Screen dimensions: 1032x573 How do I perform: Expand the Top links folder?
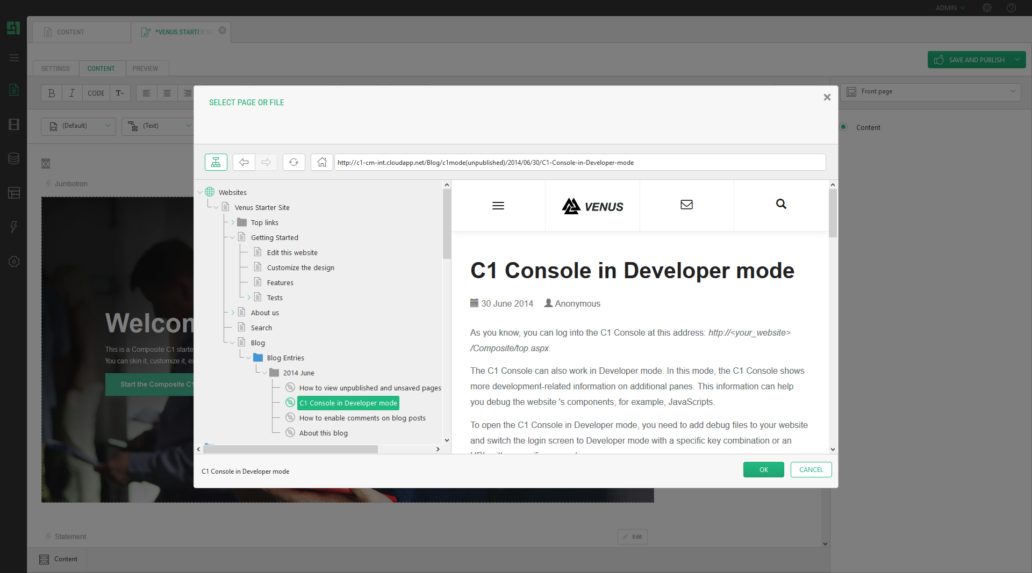[232, 222]
